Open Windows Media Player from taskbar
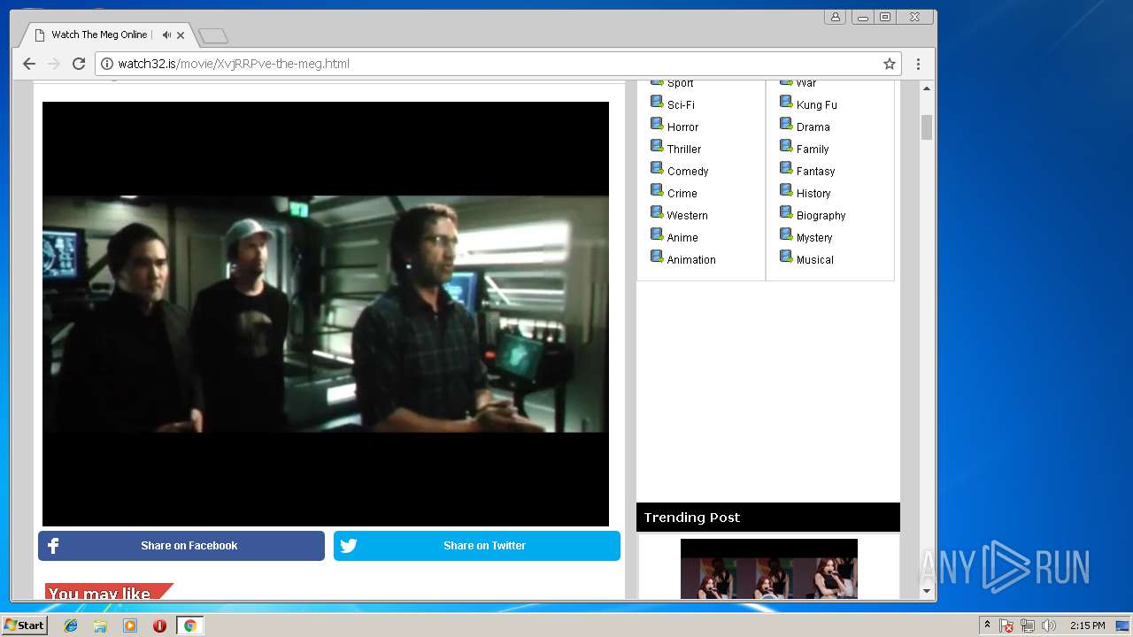Viewport: 1133px width, 637px height. coord(130,625)
